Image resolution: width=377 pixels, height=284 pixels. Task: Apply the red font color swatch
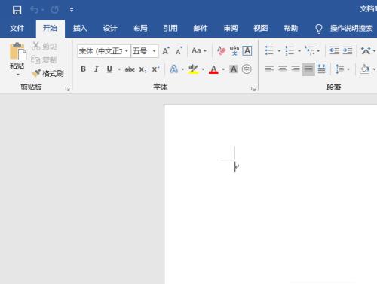(x=213, y=69)
